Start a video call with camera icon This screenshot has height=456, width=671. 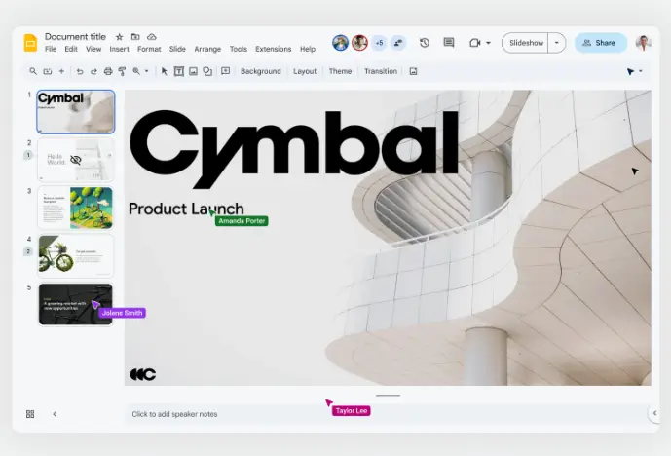tap(474, 43)
